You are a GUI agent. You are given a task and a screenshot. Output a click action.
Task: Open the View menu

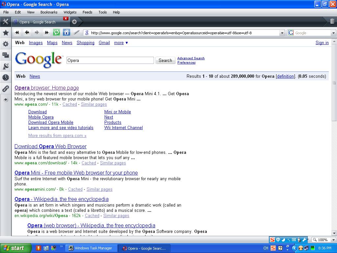point(31,12)
